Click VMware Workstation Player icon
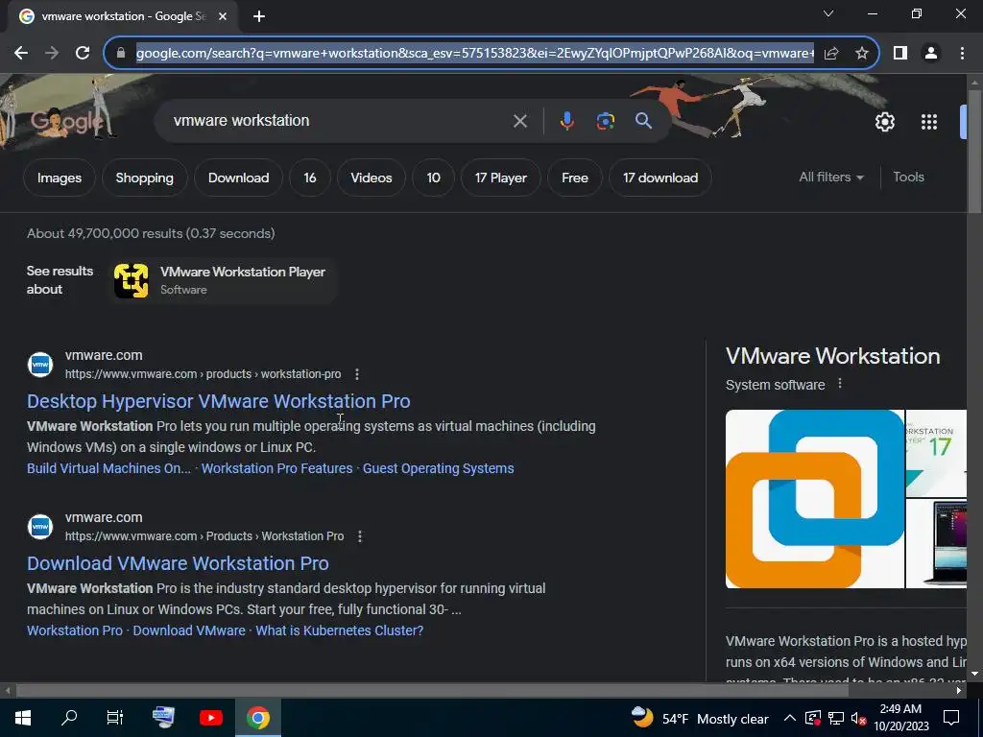This screenshot has width=983, height=737. pos(131,280)
